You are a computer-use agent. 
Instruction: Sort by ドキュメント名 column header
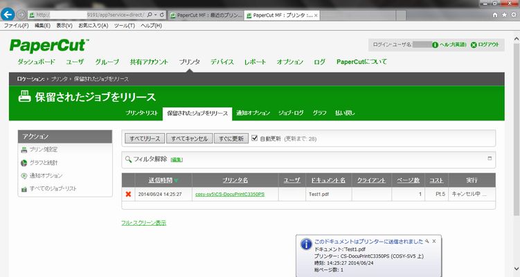coord(328,180)
